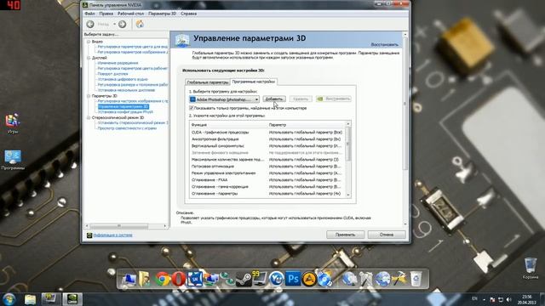Open the Справка menu
The image size is (545, 306).
189,14
